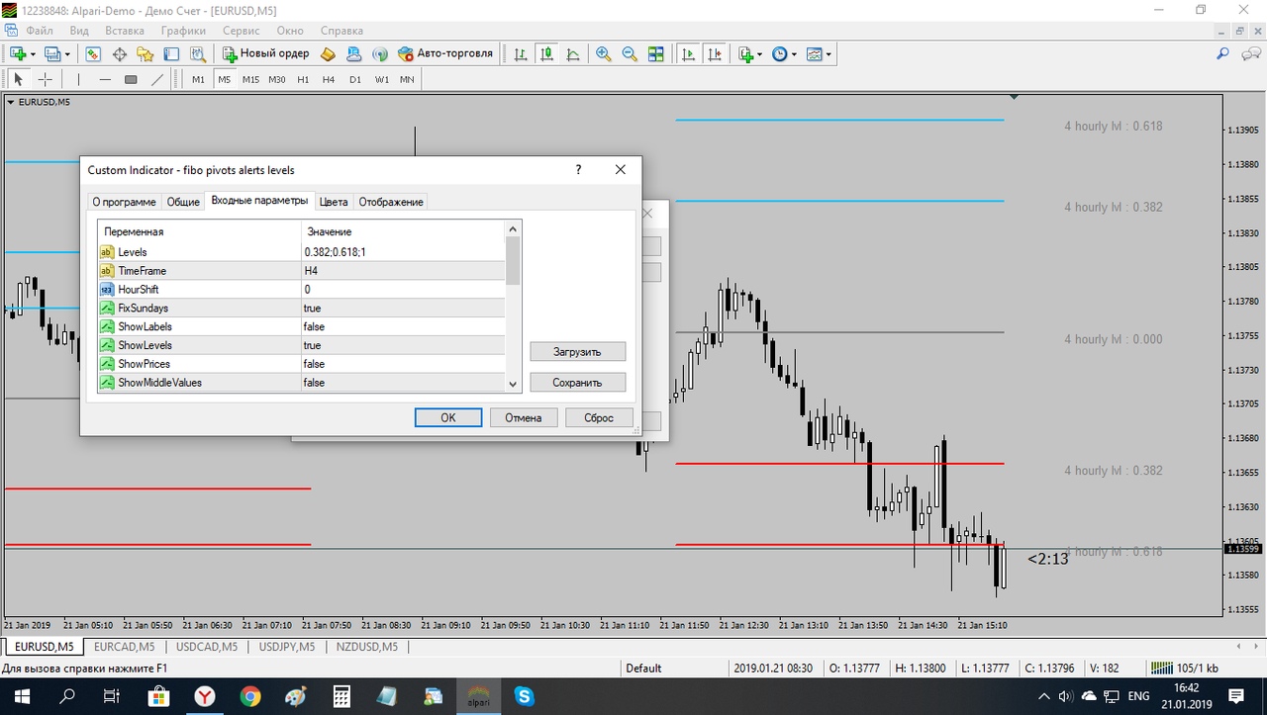Toggle chart auto scroll icon
Image resolution: width=1267 pixels, height=715 pixels.
click(689, 53)
